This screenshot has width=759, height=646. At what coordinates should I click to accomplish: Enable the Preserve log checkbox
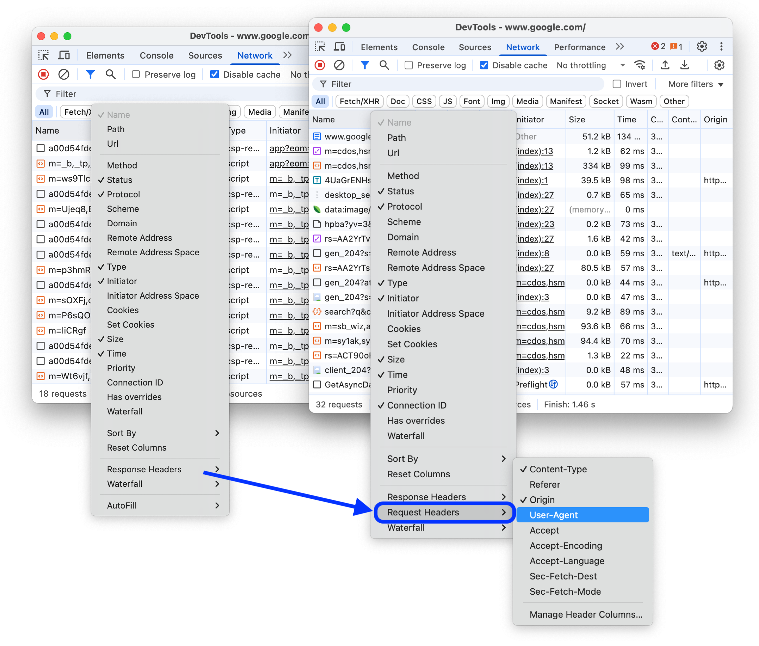tap(409, 65)
